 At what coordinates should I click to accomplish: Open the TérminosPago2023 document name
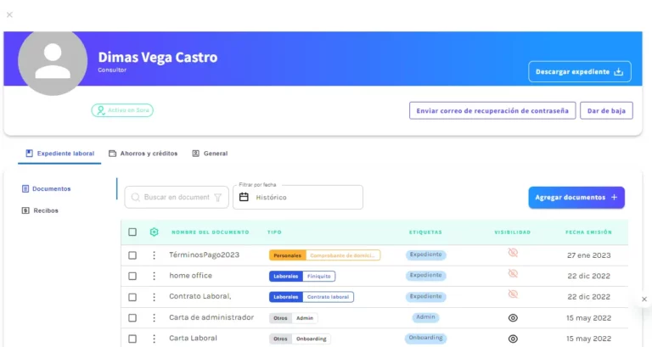tap(204, 255)
